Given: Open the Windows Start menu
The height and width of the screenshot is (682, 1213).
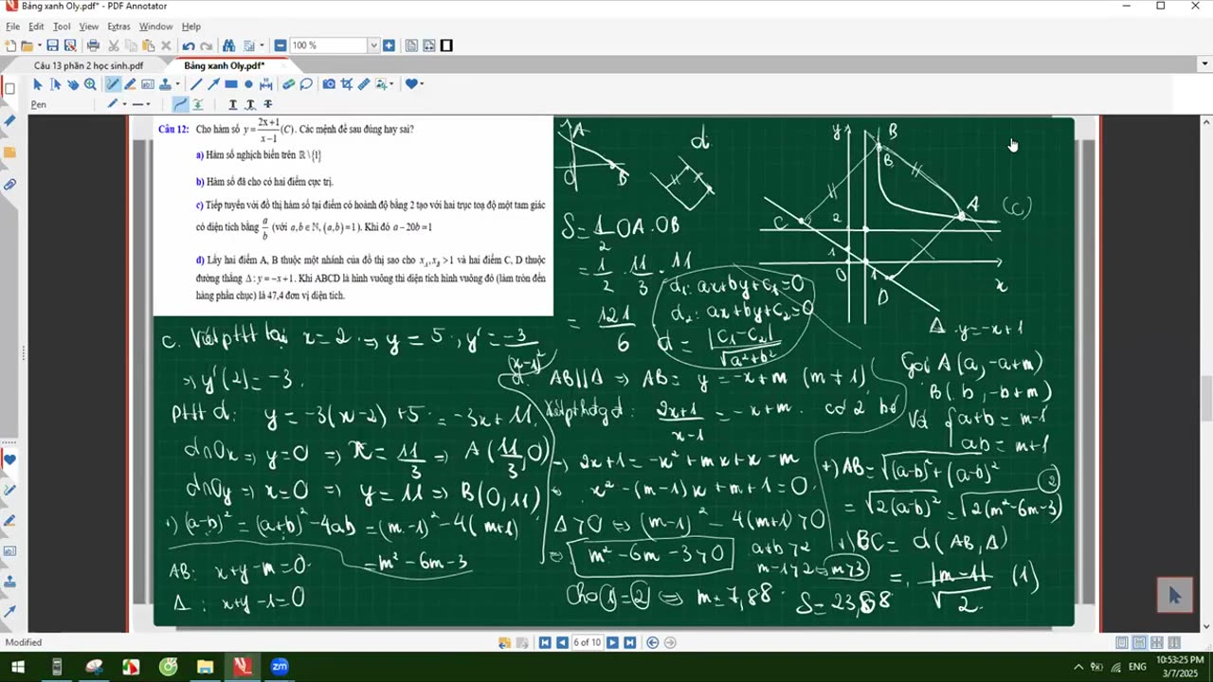Looking at the screenshot, I should pyautogui.click(x=17, y=667).
